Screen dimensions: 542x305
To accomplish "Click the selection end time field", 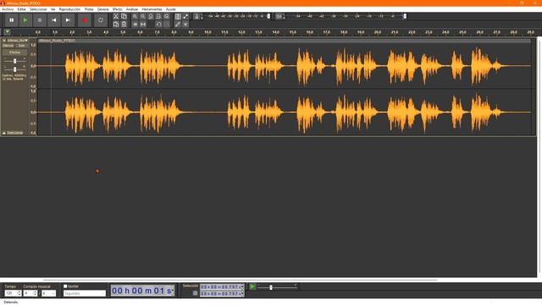I will coord(222,294).
